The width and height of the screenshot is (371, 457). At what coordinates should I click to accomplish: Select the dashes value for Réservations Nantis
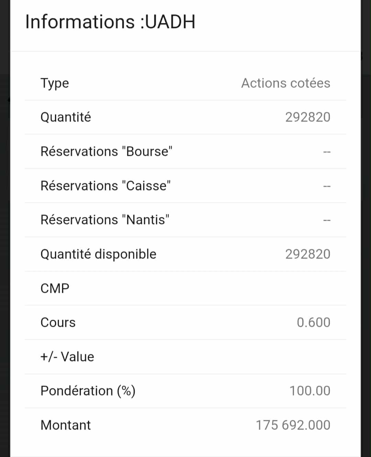coord(327,220)
